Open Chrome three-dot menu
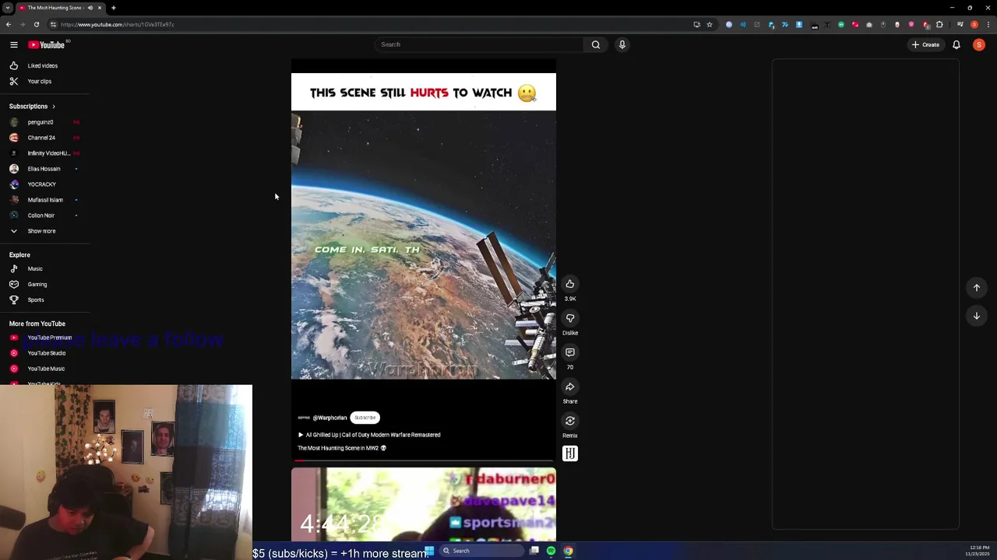The image size is (997, 560). click(x=988, y=24)
